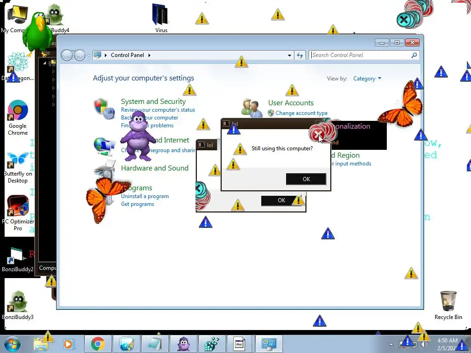Screen dimensions: 471x353
Task: Open the Recycle Bin
Action: [x=448, y=302]
